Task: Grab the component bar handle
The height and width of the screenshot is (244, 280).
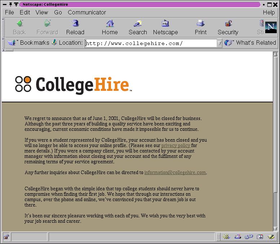Action: (218, 237)
